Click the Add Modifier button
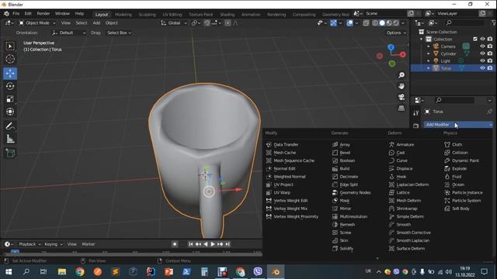Image resolution: width=497 pixels, height=279 pixels. click(459, 125)
